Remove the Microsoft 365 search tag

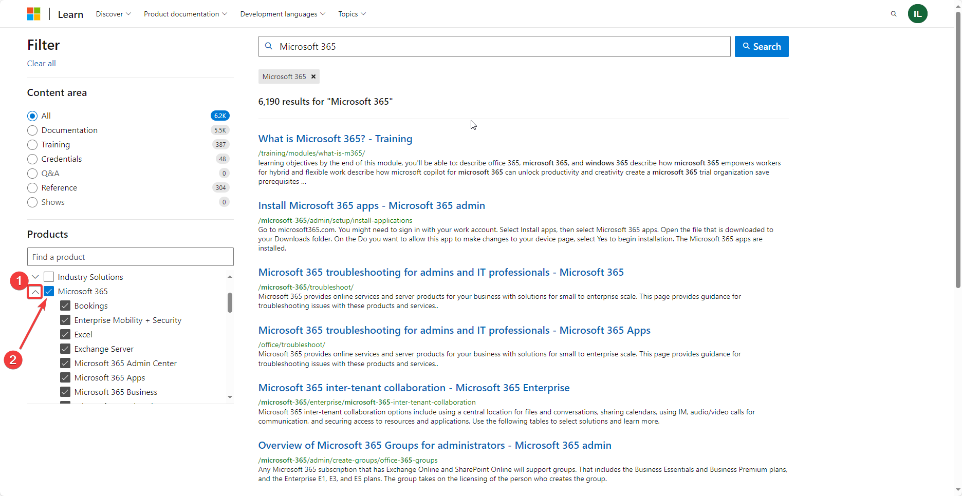pos(313,77)
